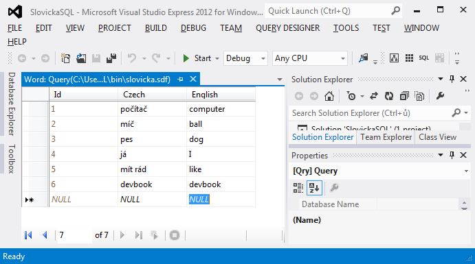475x264 pixels.
Task: Open the TOOLS menu
Action: tap(346, 28)
